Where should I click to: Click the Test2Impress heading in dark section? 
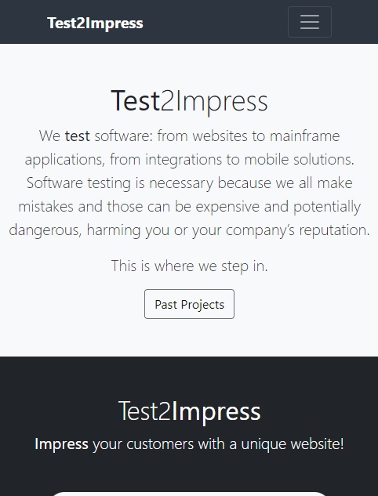(x=189, y=411)
